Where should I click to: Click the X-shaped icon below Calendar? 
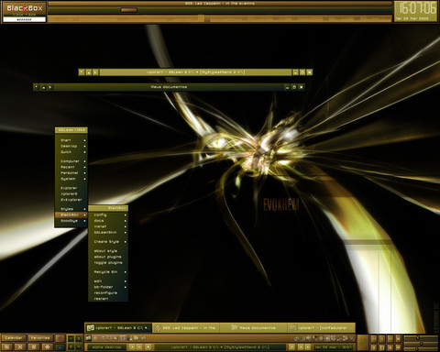[20, 346]
